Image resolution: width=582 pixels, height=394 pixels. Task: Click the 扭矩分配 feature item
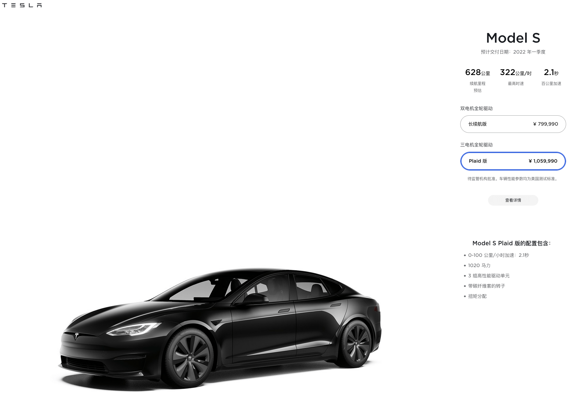tap(477, 296)
